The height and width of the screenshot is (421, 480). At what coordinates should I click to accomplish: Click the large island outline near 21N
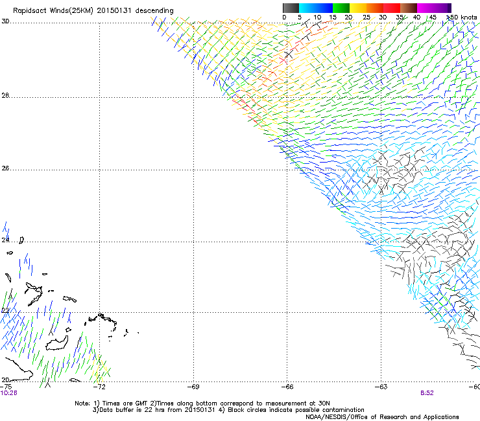point(57,343)
